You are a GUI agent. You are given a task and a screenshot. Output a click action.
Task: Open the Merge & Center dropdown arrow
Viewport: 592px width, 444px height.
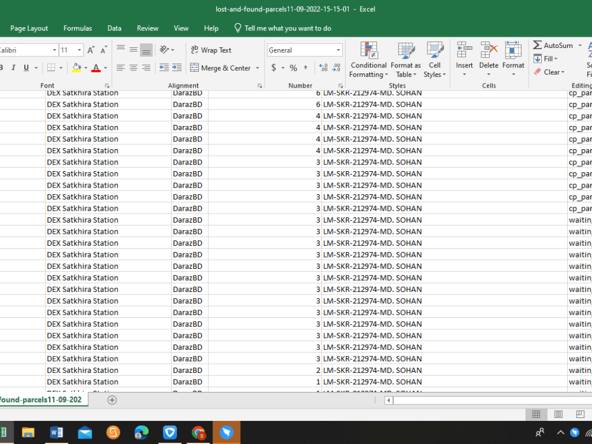point(258,68)
